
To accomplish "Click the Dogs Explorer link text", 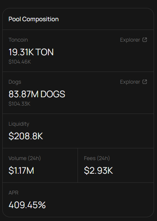I will [130, 82].
